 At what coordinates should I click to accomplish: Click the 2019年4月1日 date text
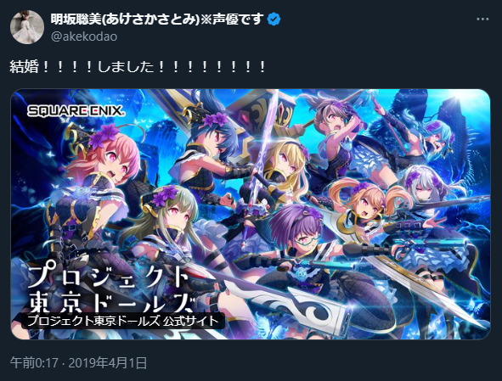(x=108, y=363)
